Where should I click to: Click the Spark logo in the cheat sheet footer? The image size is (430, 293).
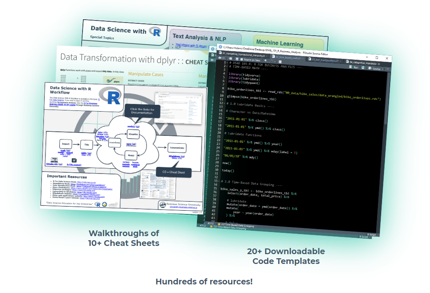click(x=113, y=205)
